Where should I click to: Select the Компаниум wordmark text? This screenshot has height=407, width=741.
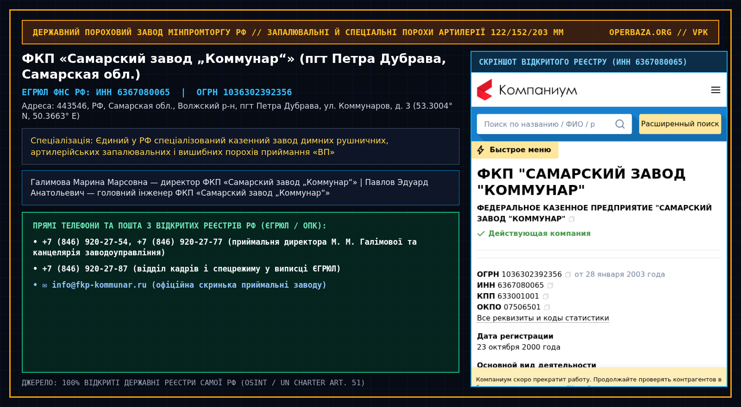pos(538,90)
